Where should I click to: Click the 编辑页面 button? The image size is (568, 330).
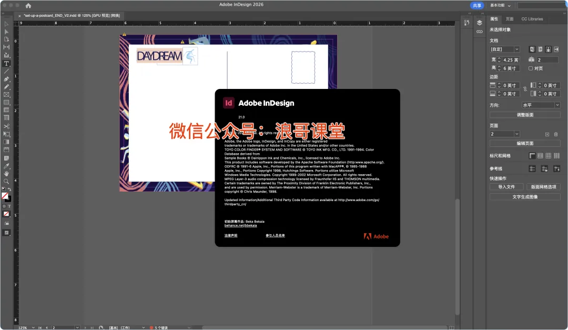pyautogui.click(x=525, y=143)
